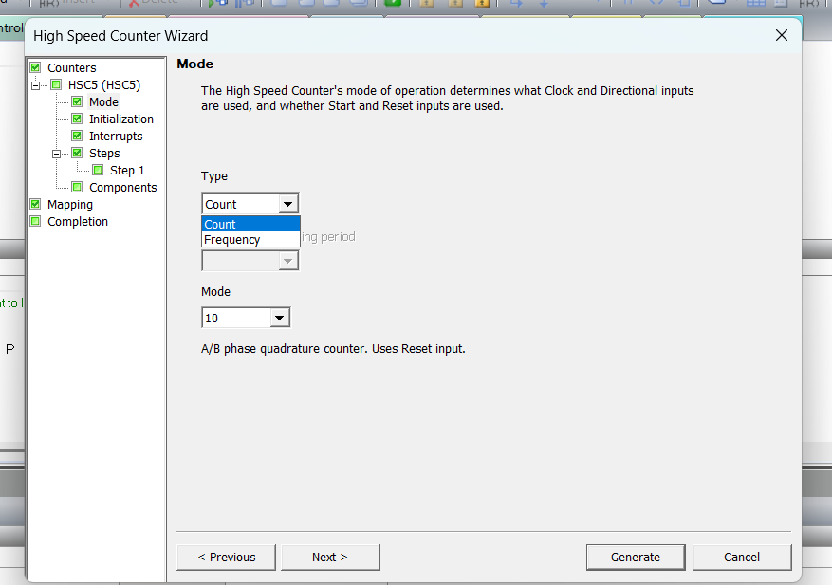Go to the Next wizard page
The width and height of the screenshot is (832, 585).
[330, 557]
